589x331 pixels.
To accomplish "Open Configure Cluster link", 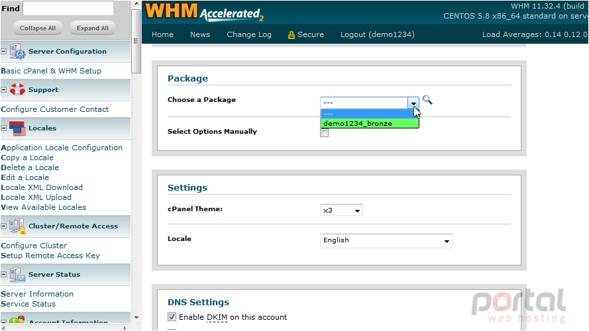I will click(34, 246).
